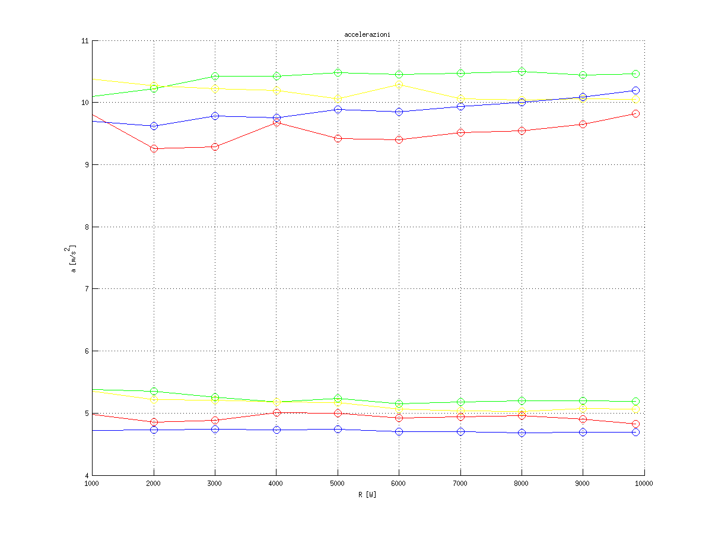
Task: Click y-axis tick label 7
Action: [x=87, y=289]
